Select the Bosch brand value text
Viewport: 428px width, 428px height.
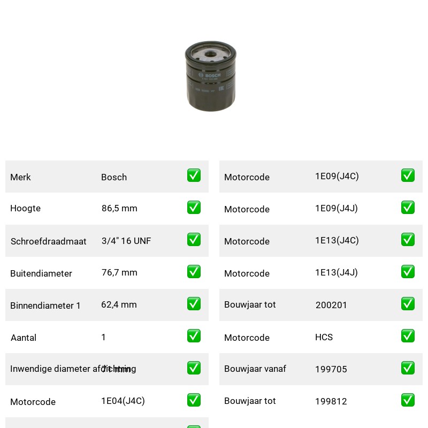tap(114, 177)
